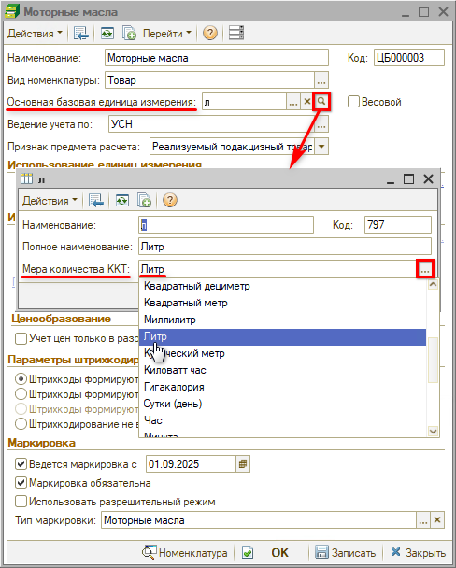Image resolution: width=456 pixels, height=568 pixels.
Task: Enable the Весовой checkbox
Action: tap(353, 102)
